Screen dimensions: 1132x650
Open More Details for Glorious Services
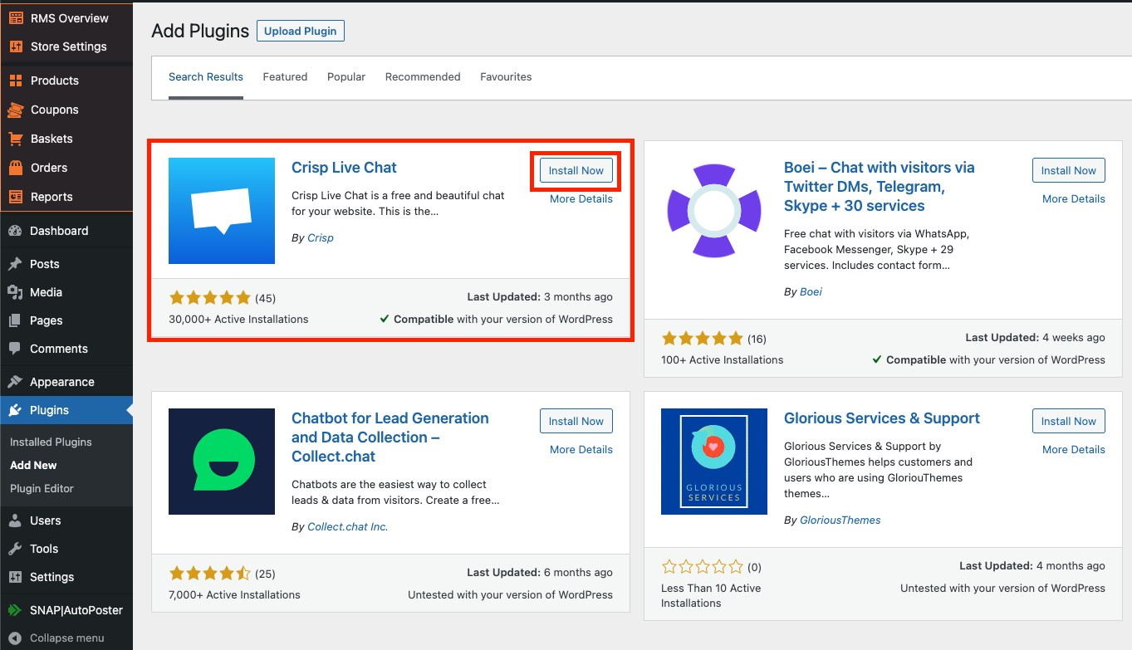pos(1074,450)
